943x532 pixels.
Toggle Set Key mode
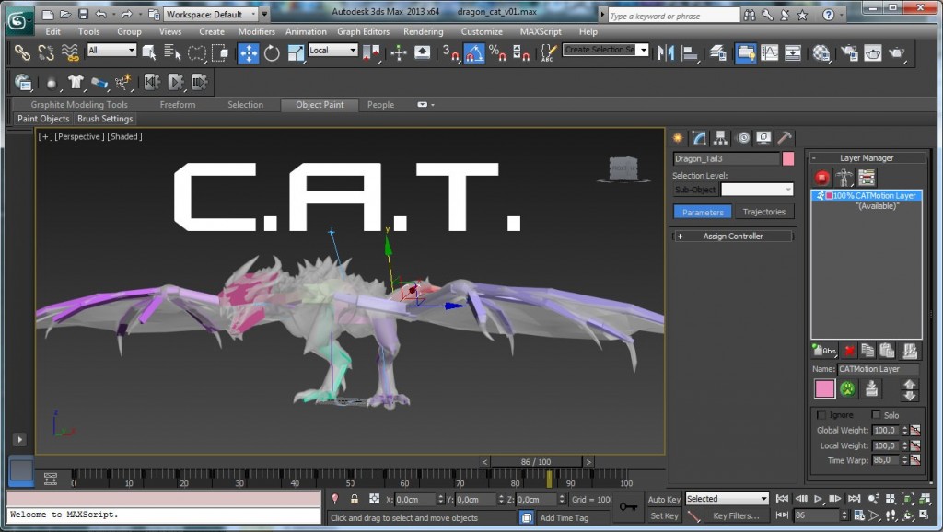click(664, 515)
